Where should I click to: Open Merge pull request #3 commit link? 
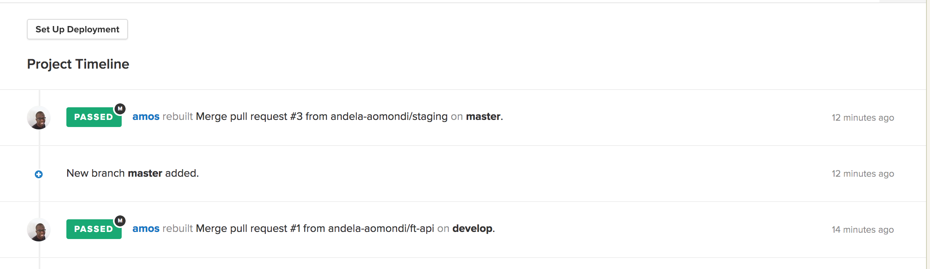click(x=322, y=117)
